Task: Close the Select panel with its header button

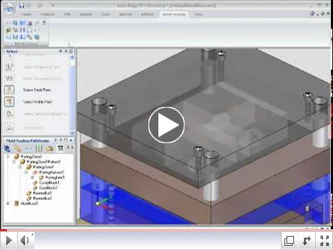Action: coord(71,51)
